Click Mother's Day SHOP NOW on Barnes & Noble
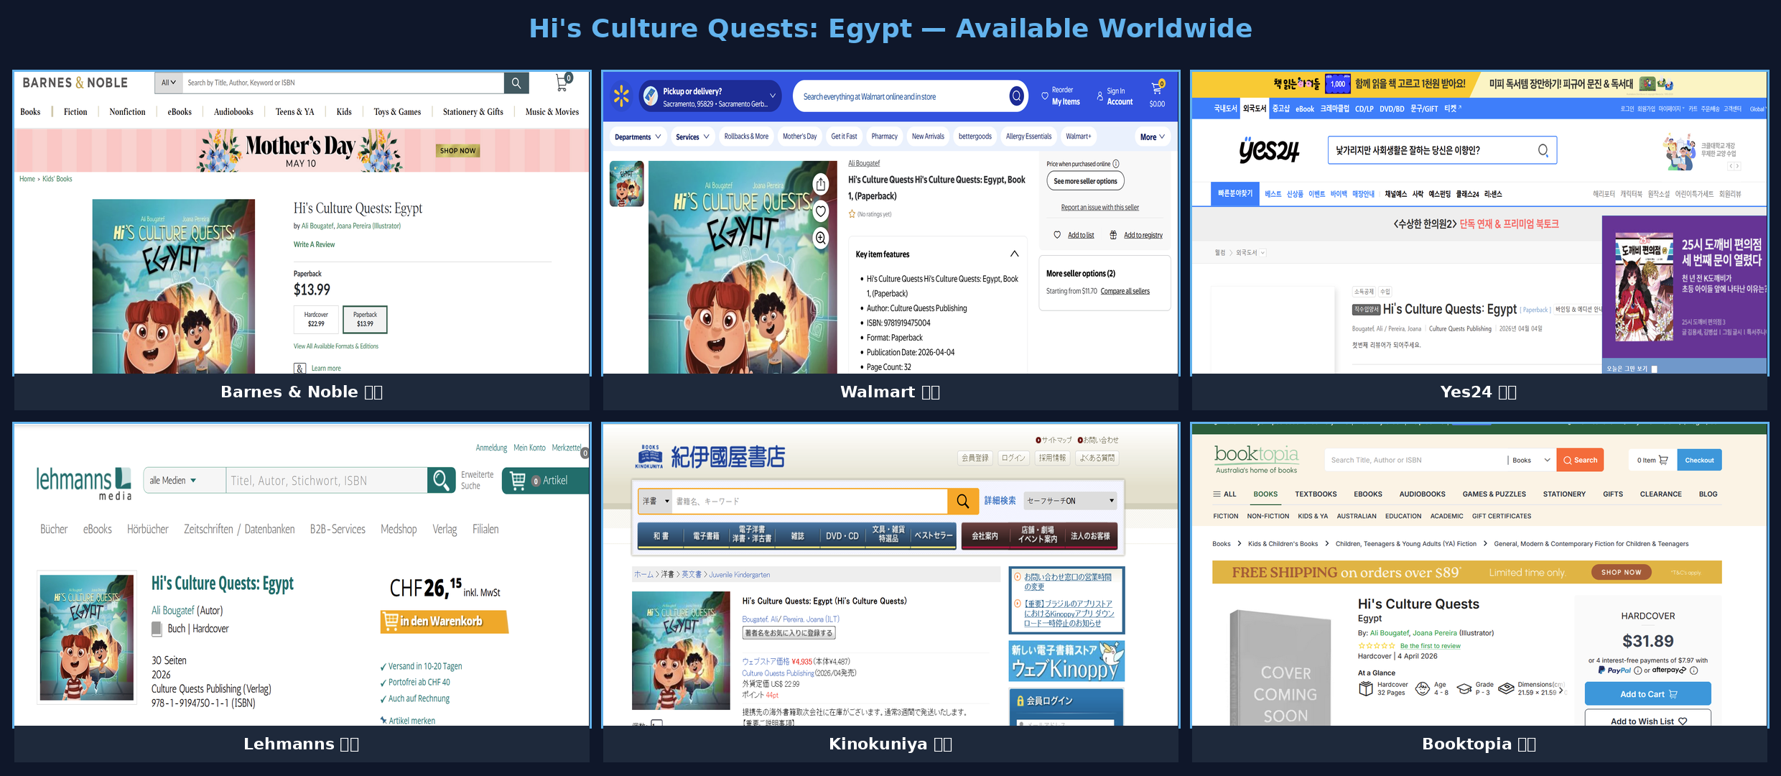Screen dimensions: 1781x776 click(x=457, y=151)
